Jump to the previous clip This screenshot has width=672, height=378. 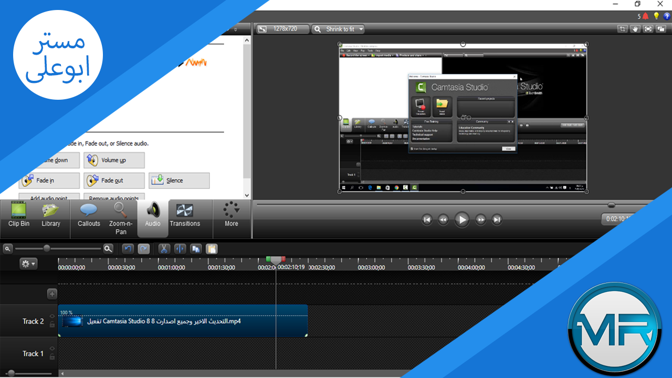427,219
